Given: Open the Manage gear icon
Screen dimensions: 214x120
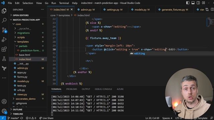Looking at the screenshot, I should pyautogui.click(x=4, y=111).
